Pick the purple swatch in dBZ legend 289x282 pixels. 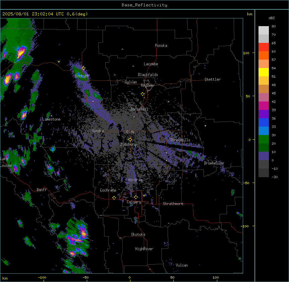(264, 114)
